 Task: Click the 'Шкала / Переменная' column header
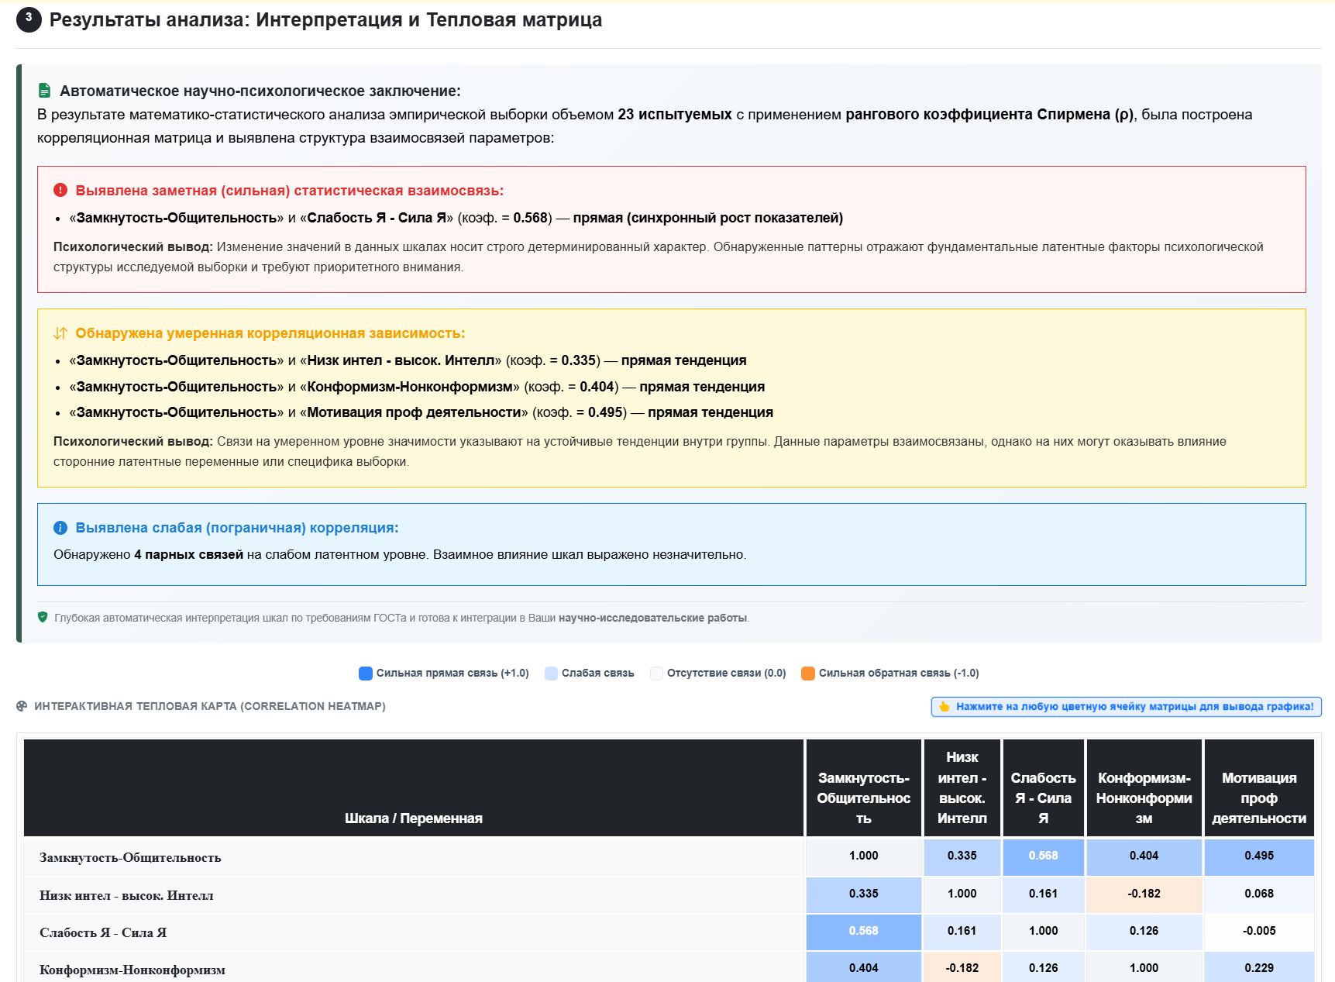414,788
